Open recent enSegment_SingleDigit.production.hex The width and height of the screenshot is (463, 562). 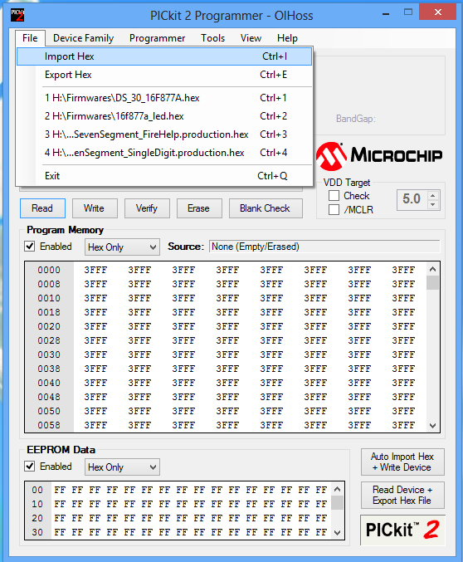[x=164, y=153]
